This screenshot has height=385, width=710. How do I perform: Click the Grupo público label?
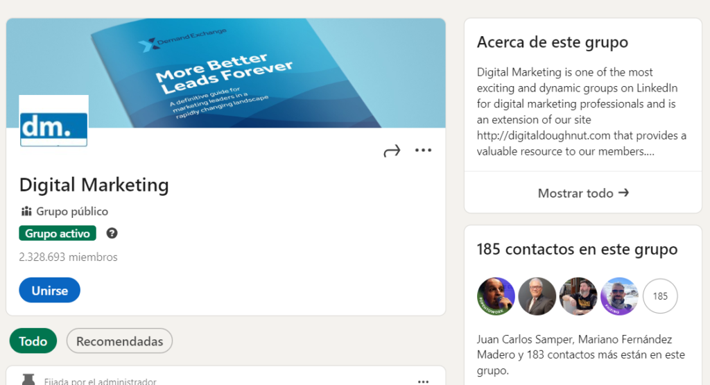(x=72, y=212)
